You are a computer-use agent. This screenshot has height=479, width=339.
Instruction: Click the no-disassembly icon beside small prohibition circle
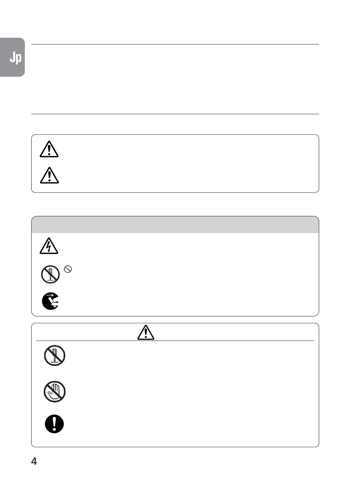click(x=50, y=275)
